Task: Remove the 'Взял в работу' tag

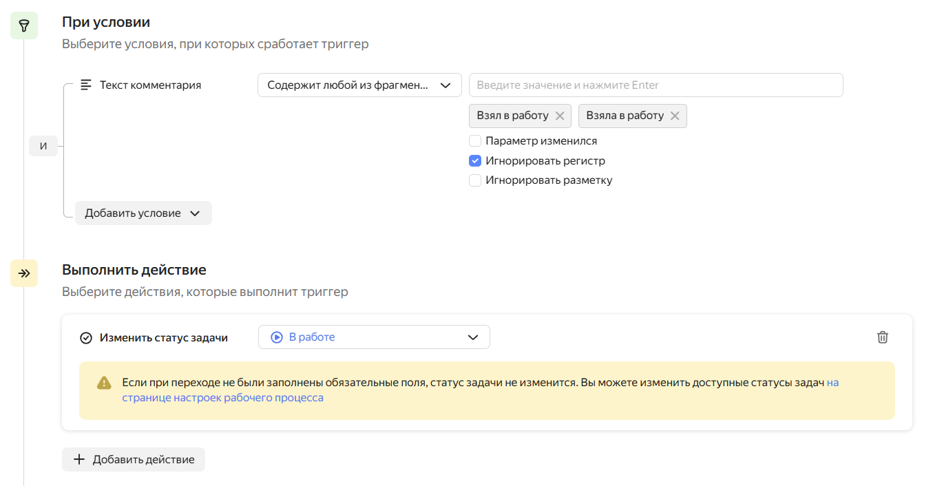Action: tap(560, 116)
